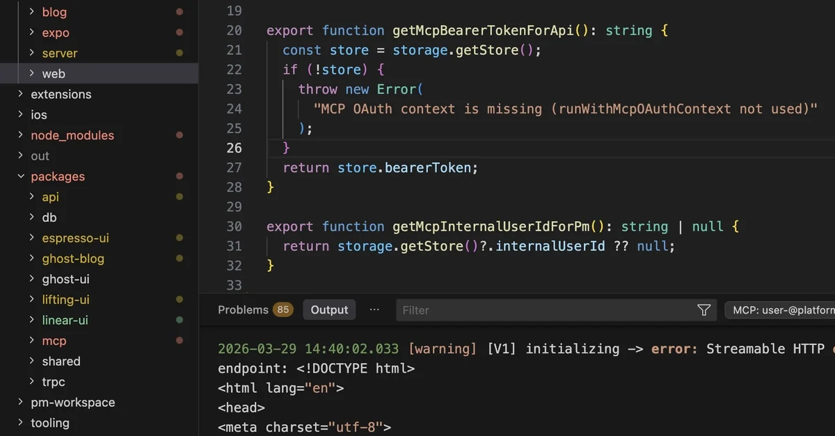Click the green status dot beside linear-ui
The height and width of the screenshot is (436, 835).
[x=180, y=321]
